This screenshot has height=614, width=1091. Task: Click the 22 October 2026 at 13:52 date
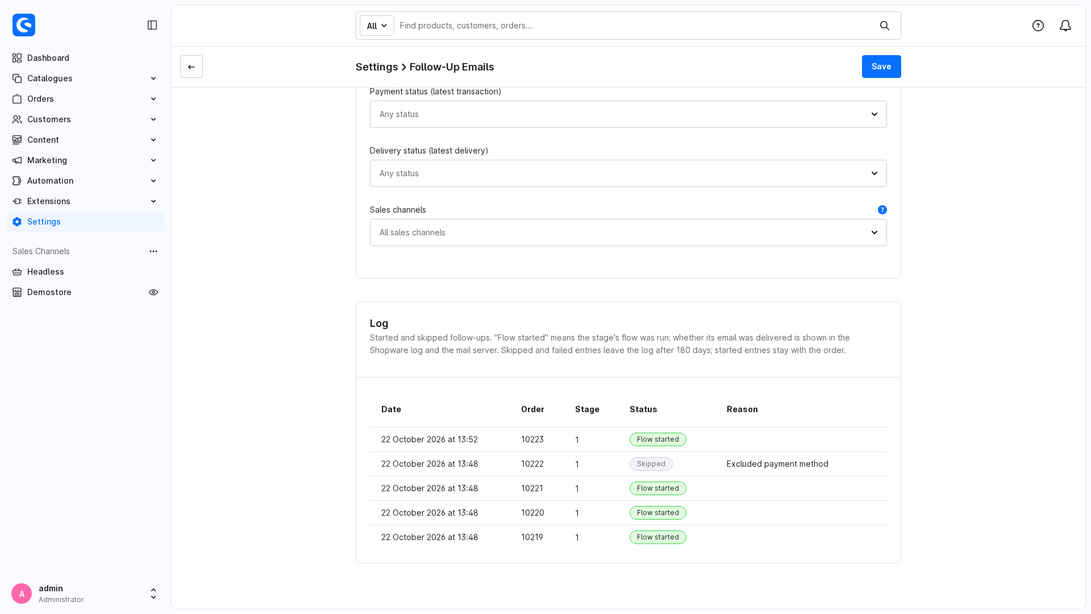coord(430,439)
